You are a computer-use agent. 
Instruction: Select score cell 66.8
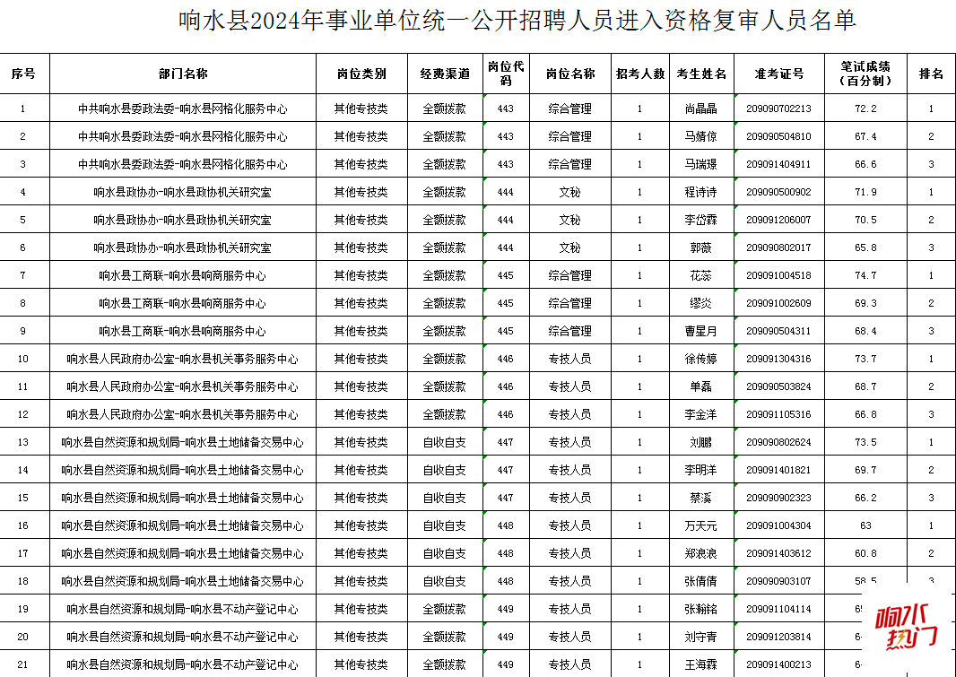[x=865, y=415]
